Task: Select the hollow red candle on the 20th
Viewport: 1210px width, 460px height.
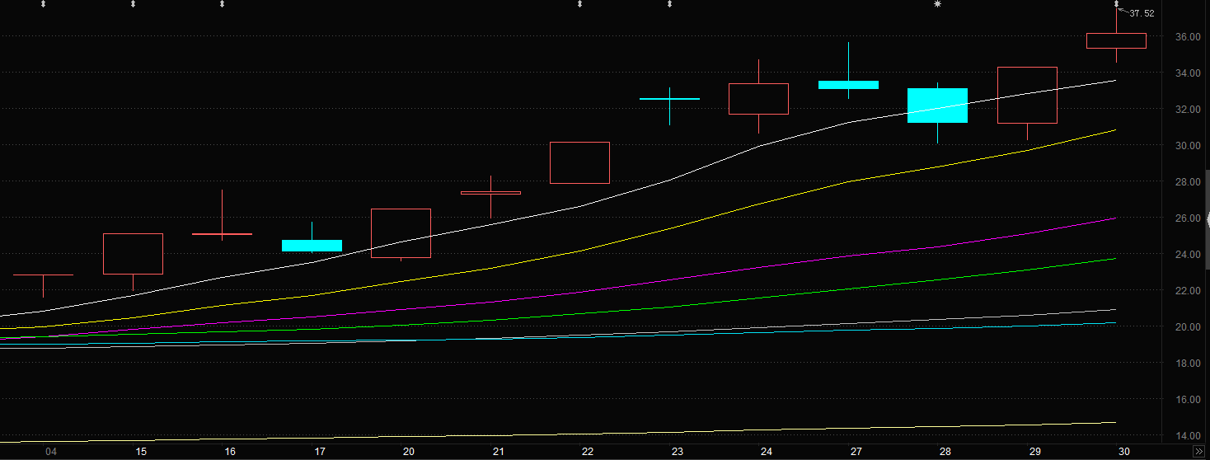Action: 401,233
